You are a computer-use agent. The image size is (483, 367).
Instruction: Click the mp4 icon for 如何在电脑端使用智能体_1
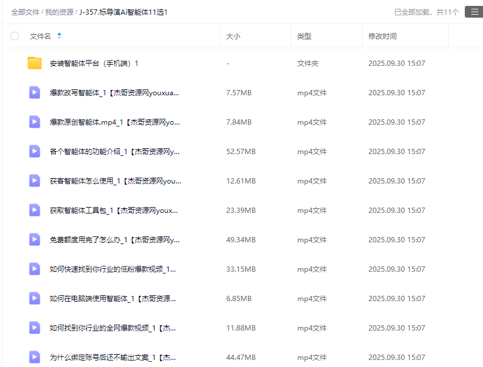pos(34,298)
